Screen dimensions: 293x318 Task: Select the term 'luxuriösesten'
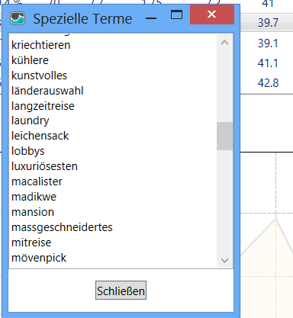click(x=44, y=166)
